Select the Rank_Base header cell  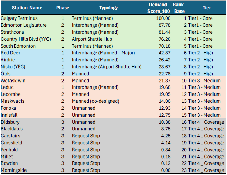point(180,8)
